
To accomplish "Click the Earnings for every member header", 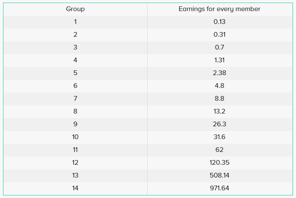I will click(219, 9).
